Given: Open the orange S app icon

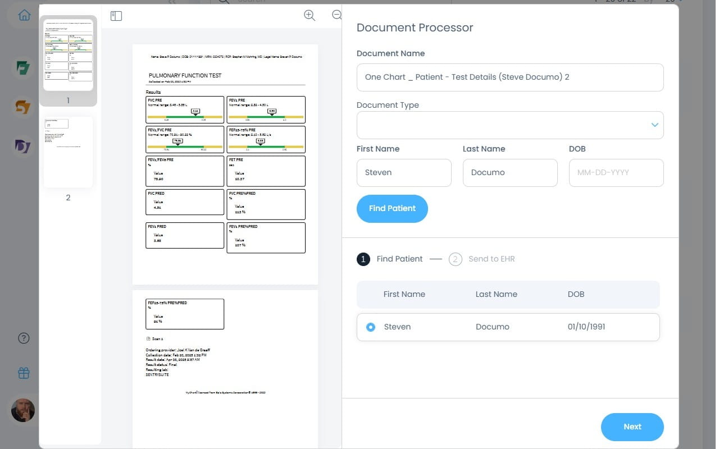Looking at the screenshot, I should tap(23, 107).
